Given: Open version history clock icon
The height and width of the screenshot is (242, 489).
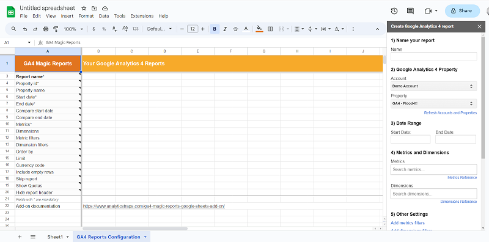Looking at the screenshot, I should pos(394,11).
